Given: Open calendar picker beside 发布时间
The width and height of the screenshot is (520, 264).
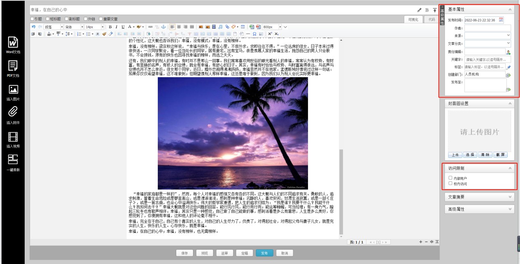Looking at the screenshot, I should point(501,20).
